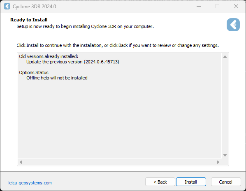Click the summary box down arrow
This screenshot has width=246, height=191.
tap(225, 155)
